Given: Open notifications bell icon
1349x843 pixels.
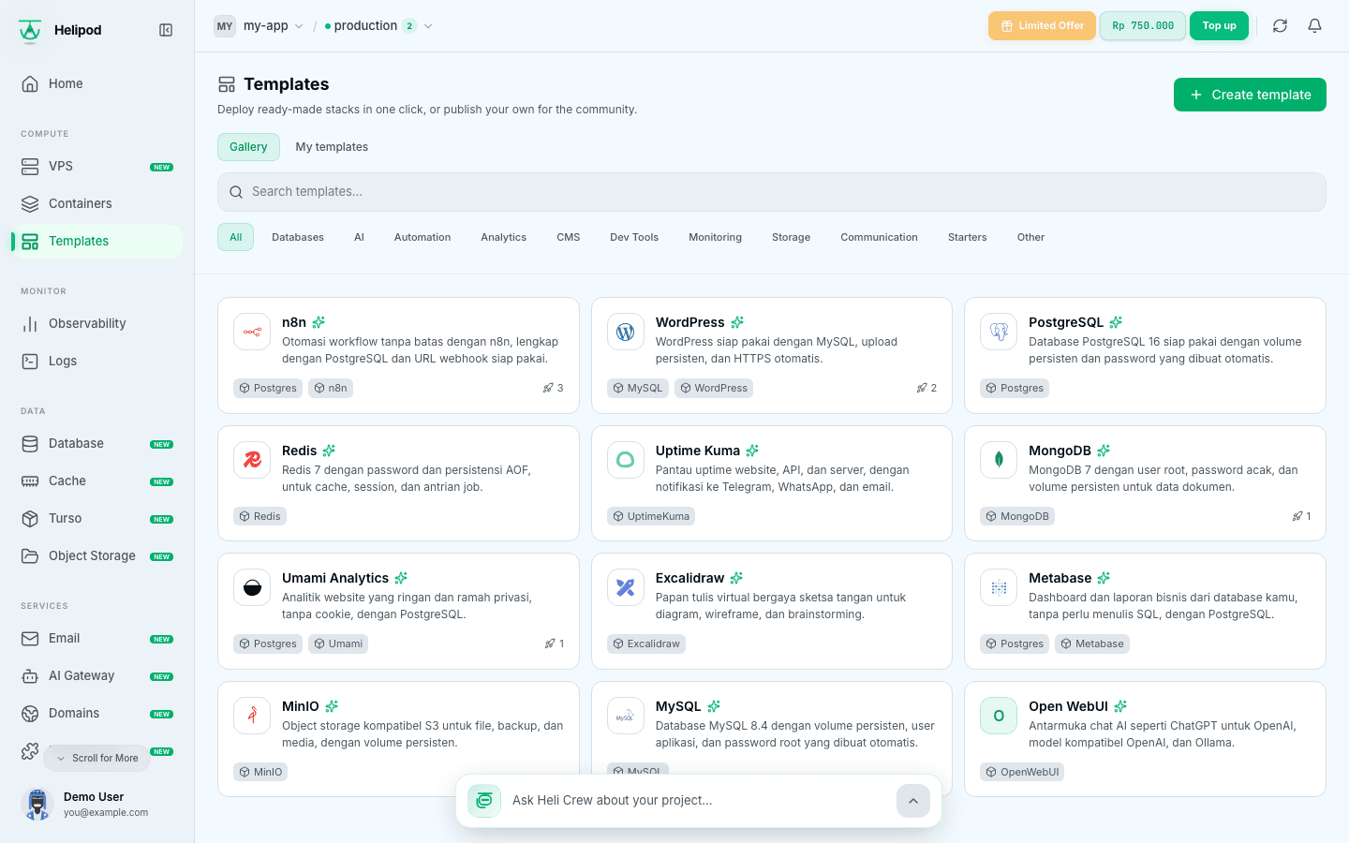Looking at the screenshot, I should point(1315,26).
